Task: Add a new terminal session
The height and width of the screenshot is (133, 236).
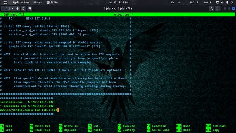Action: [17, 8]
